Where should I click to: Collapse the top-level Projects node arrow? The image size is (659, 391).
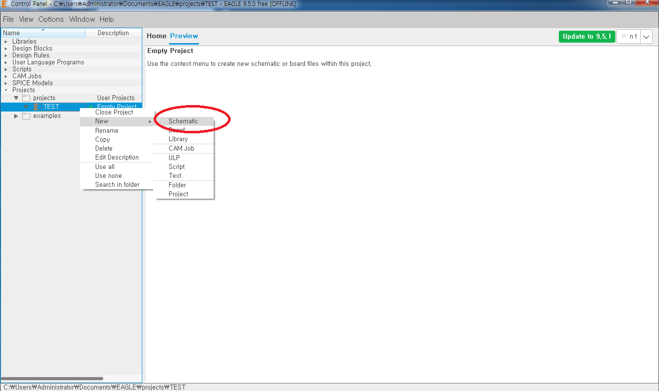[x=6, y=90]
